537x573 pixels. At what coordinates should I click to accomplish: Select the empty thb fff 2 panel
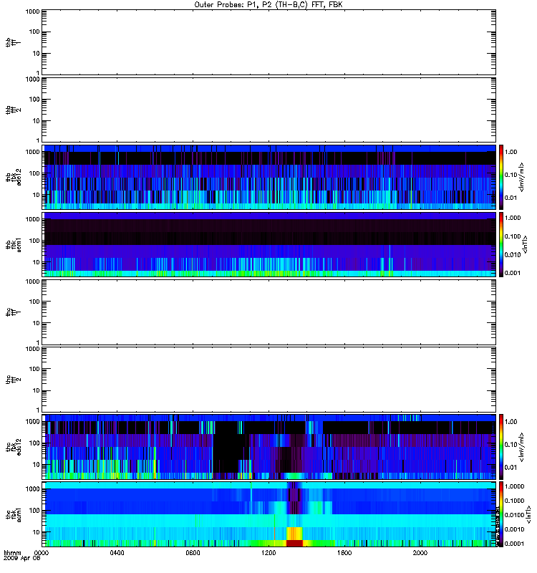pos(269,110)
